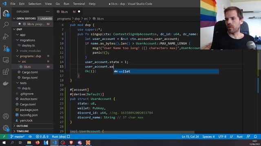Viewport: 261px width, 146px height.
Task: Click master branch in status bar
Action: pyautogui.click(x=18, y=137)
